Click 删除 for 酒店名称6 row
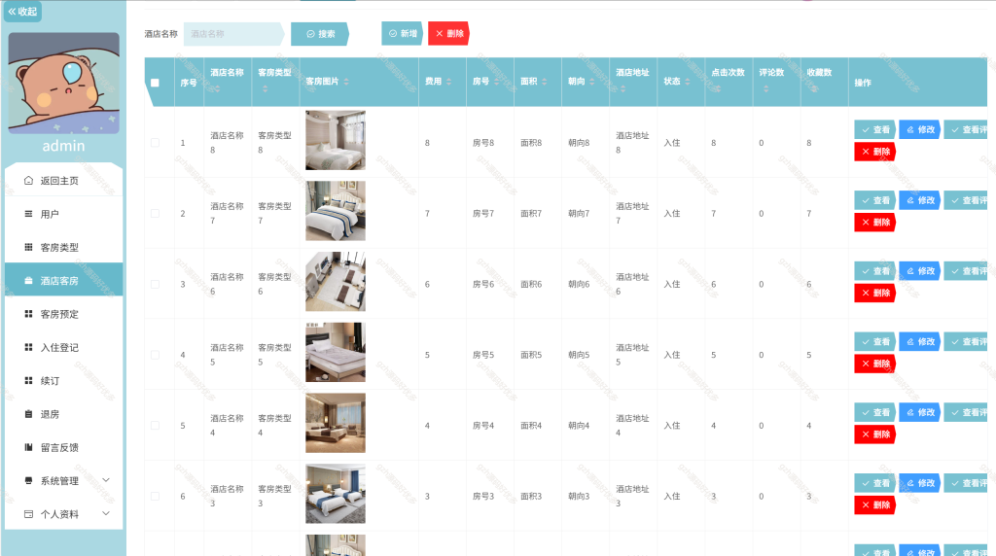 (x=874, y=293)
